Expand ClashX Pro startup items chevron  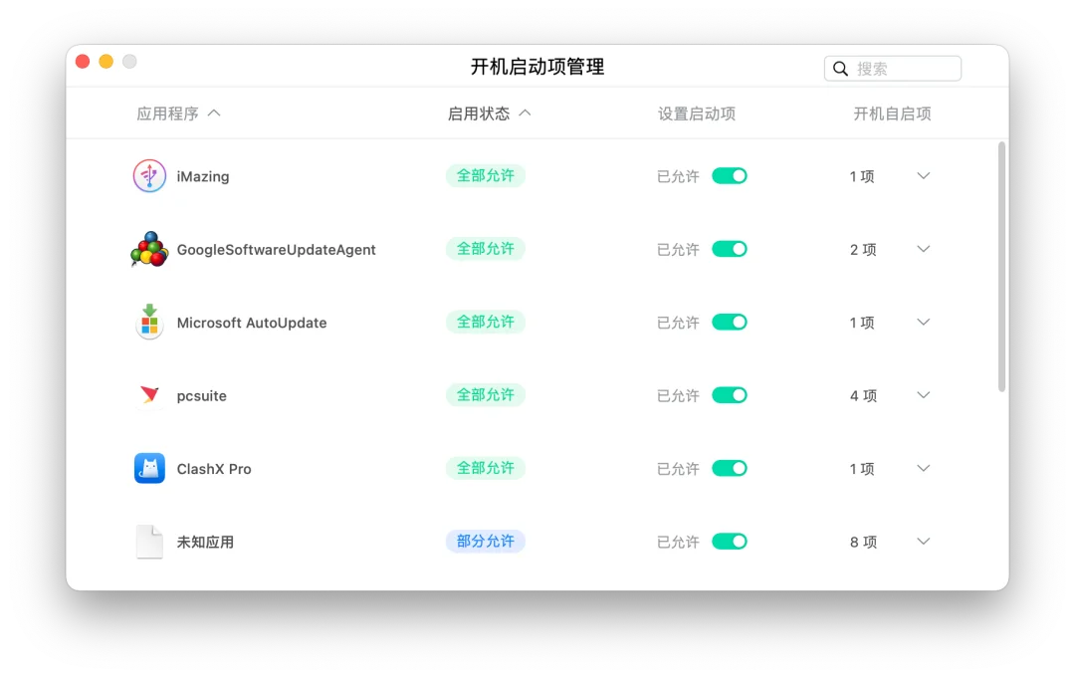[x=924, y=468]
